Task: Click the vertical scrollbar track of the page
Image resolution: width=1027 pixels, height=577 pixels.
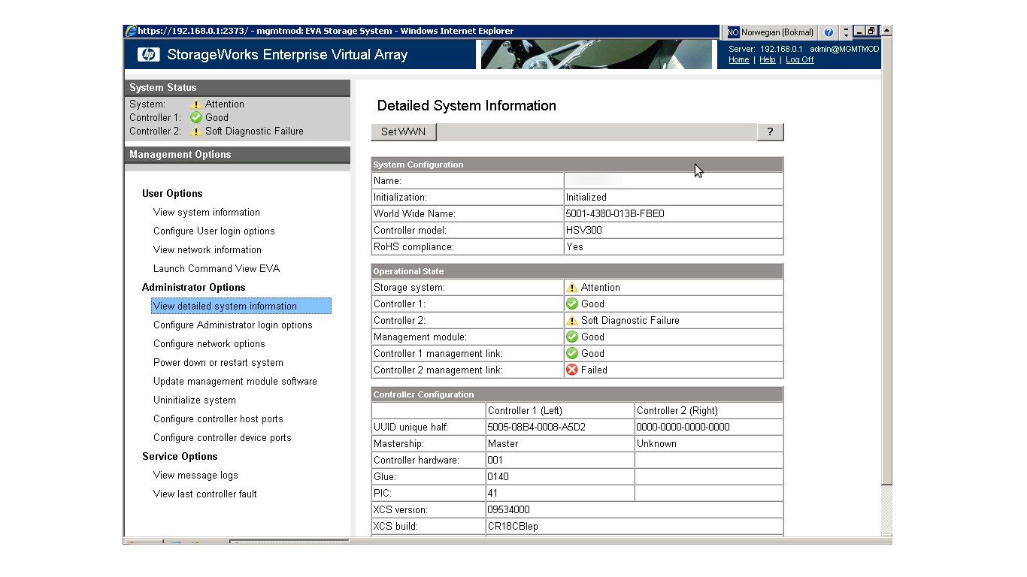Action: [x=886, y=511]
